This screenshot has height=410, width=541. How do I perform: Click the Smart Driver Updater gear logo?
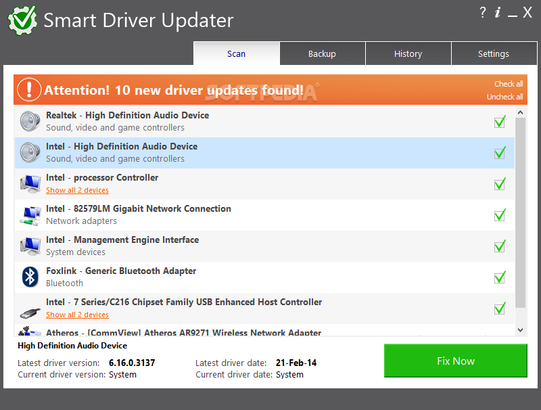pyautogui.click(x=23, y=20)
